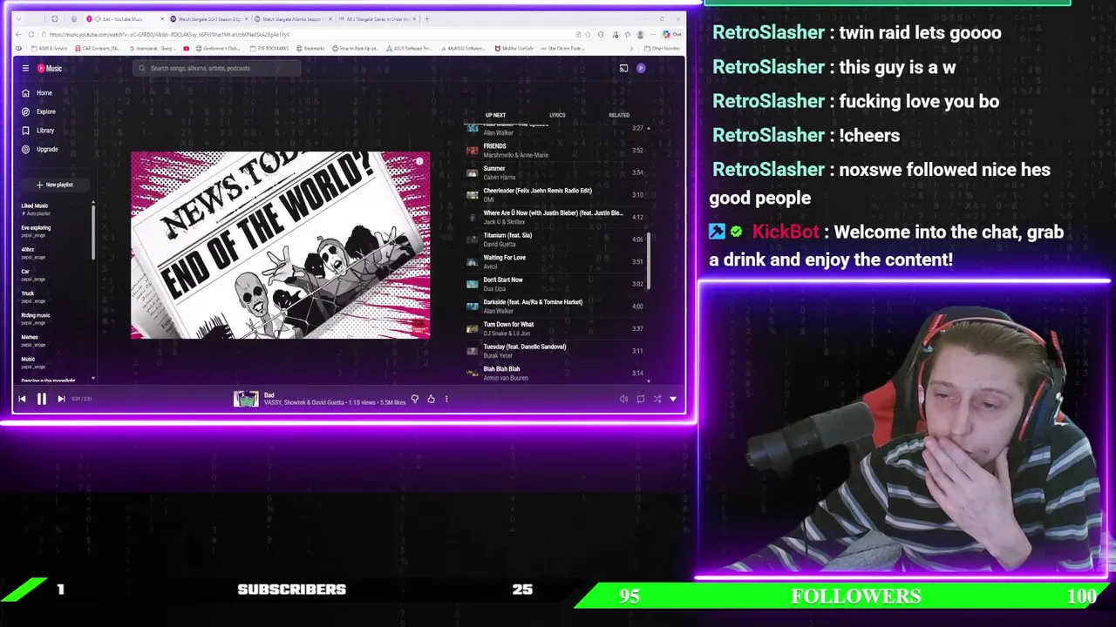This screenshot has width=1116, height=627.
Task: Play Where Are Ü Now from queue
Action: (555, 217)
